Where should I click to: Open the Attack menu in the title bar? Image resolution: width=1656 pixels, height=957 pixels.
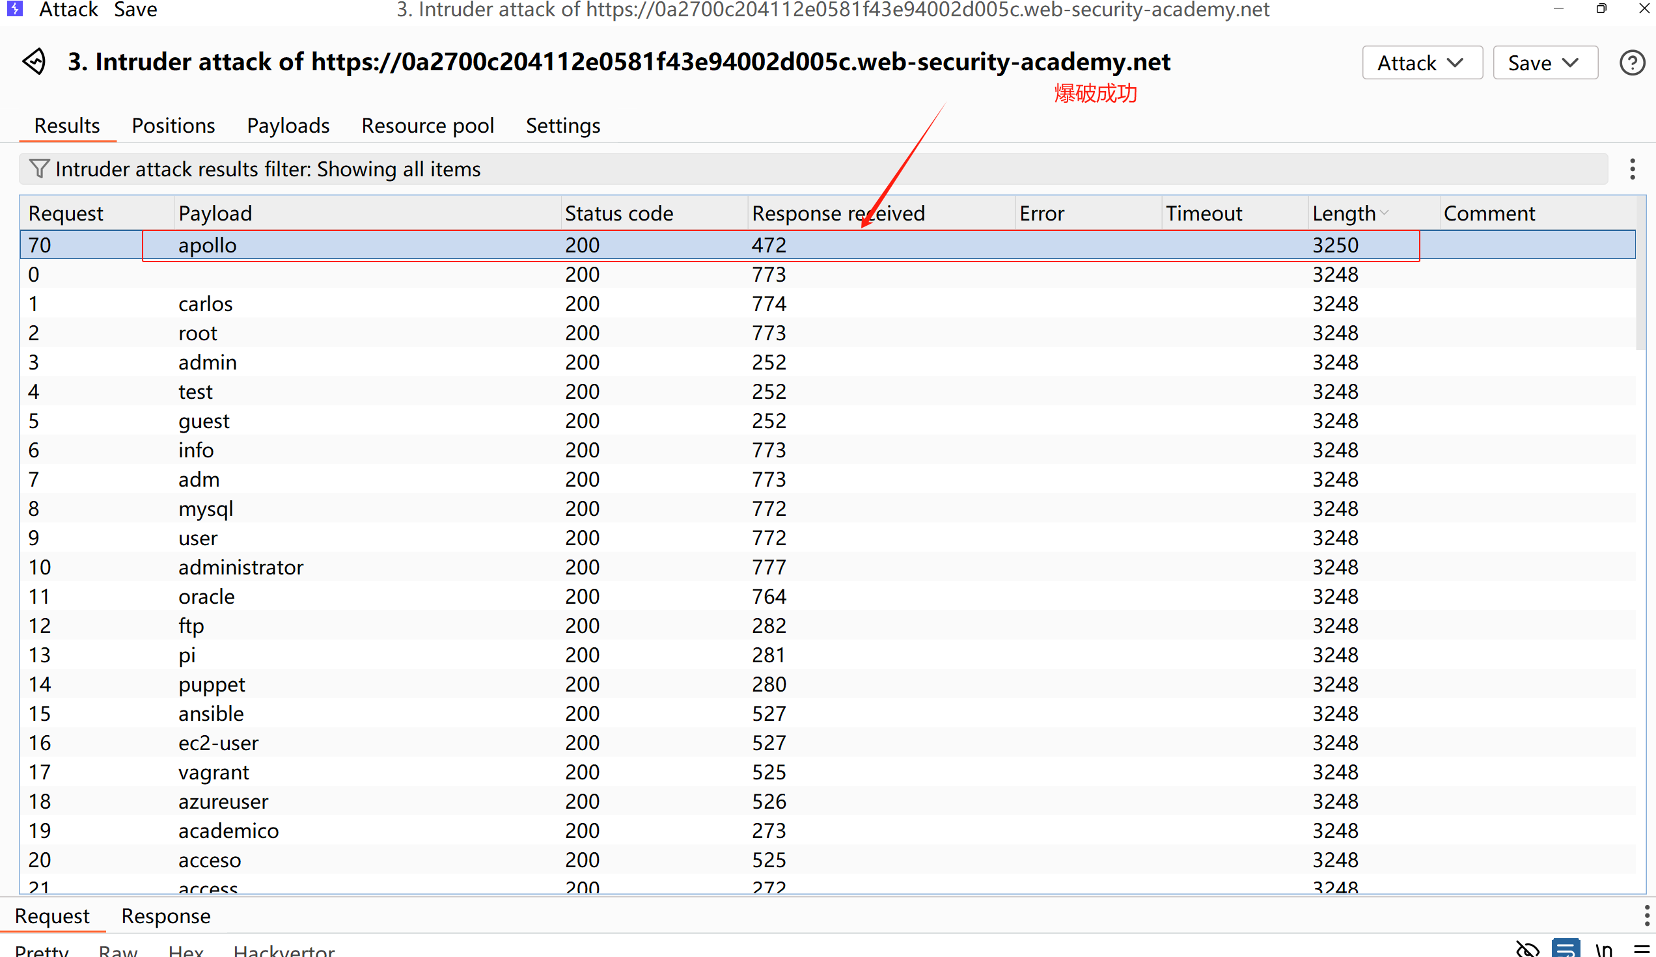tap(68, 9)
